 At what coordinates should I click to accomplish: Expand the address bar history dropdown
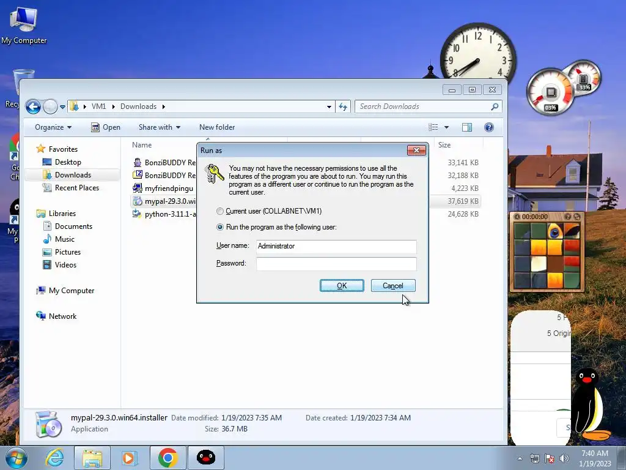click(x=329, y=106)
